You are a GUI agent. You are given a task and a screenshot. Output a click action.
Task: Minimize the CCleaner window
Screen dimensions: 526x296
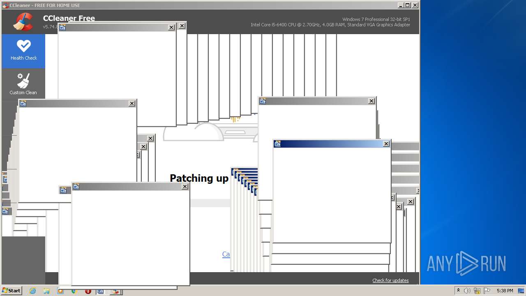click(401, 5)
